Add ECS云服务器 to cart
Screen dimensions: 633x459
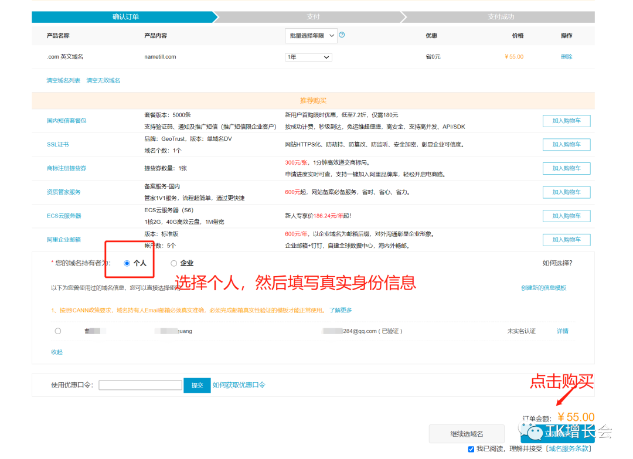pyautogui.click(x=566, y=216)
